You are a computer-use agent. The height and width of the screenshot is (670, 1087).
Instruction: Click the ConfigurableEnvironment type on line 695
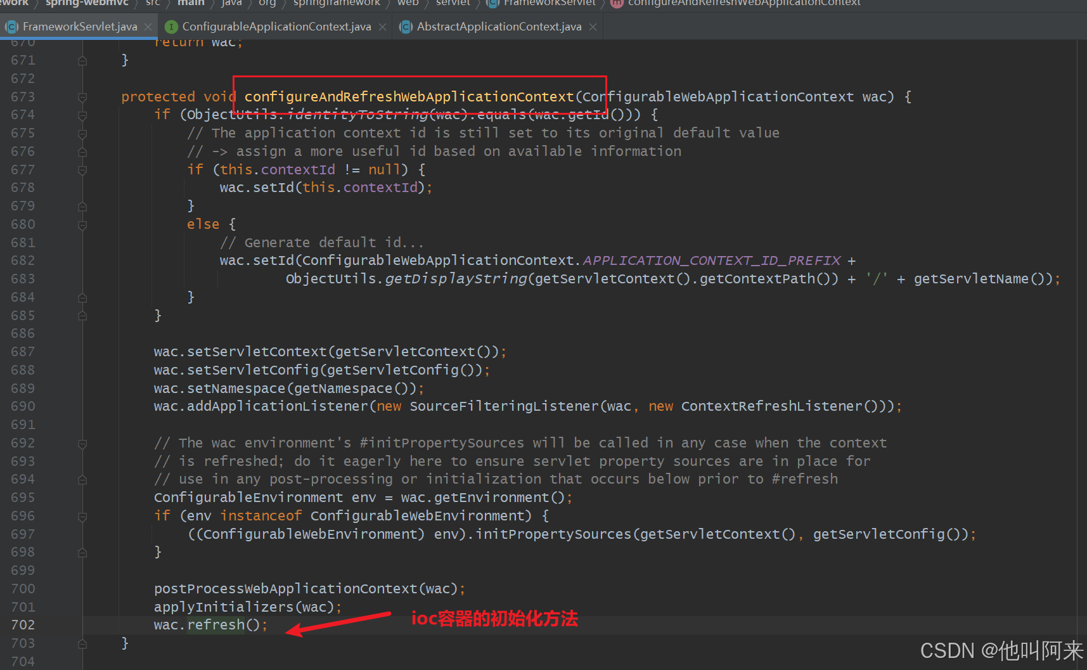[x=248, y=498]
